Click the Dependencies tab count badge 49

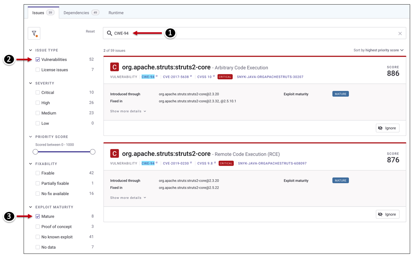click(95, 13)
